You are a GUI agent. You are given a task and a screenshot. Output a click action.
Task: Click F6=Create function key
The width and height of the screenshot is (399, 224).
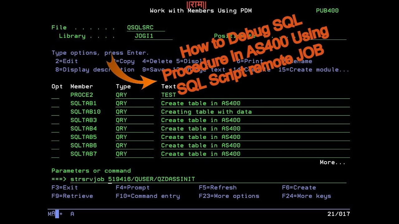(x=299, y=188)
